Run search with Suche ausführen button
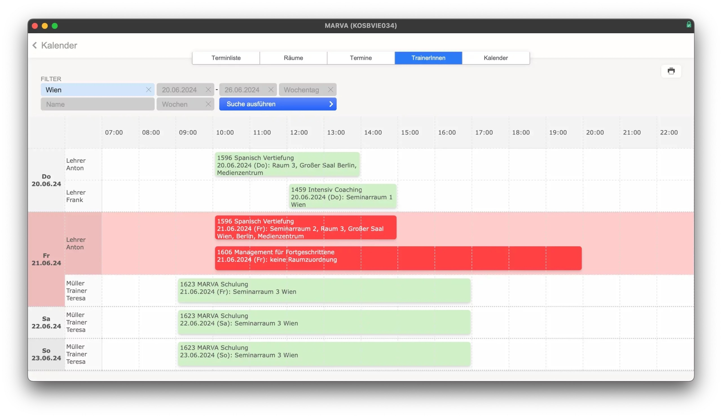This screenshot has height=418, width=722. point(277,104)
